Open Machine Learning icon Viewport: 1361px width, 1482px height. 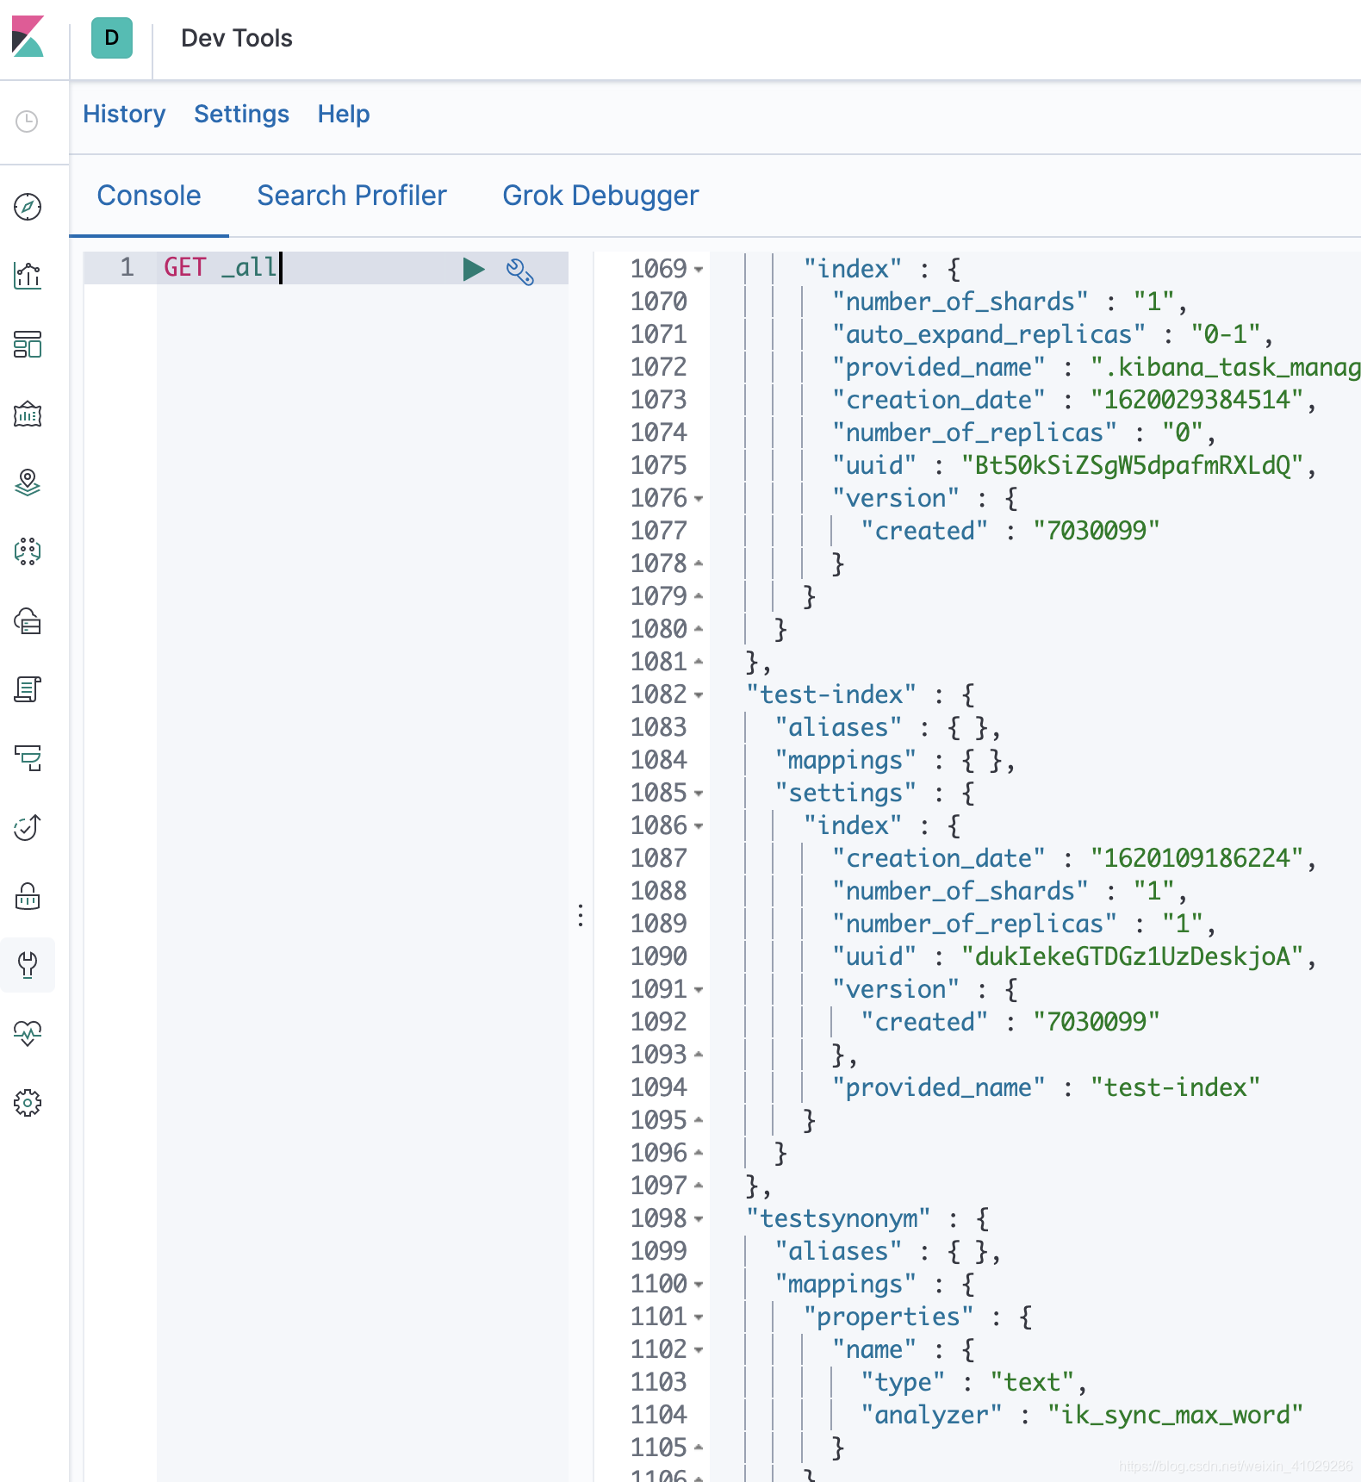click(x=28, y=551)
